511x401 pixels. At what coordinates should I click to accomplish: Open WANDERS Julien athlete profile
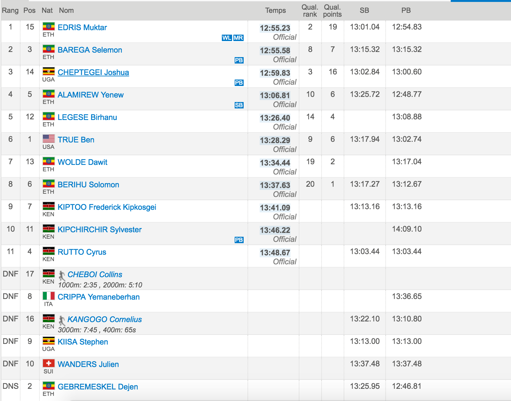point(88,364)
